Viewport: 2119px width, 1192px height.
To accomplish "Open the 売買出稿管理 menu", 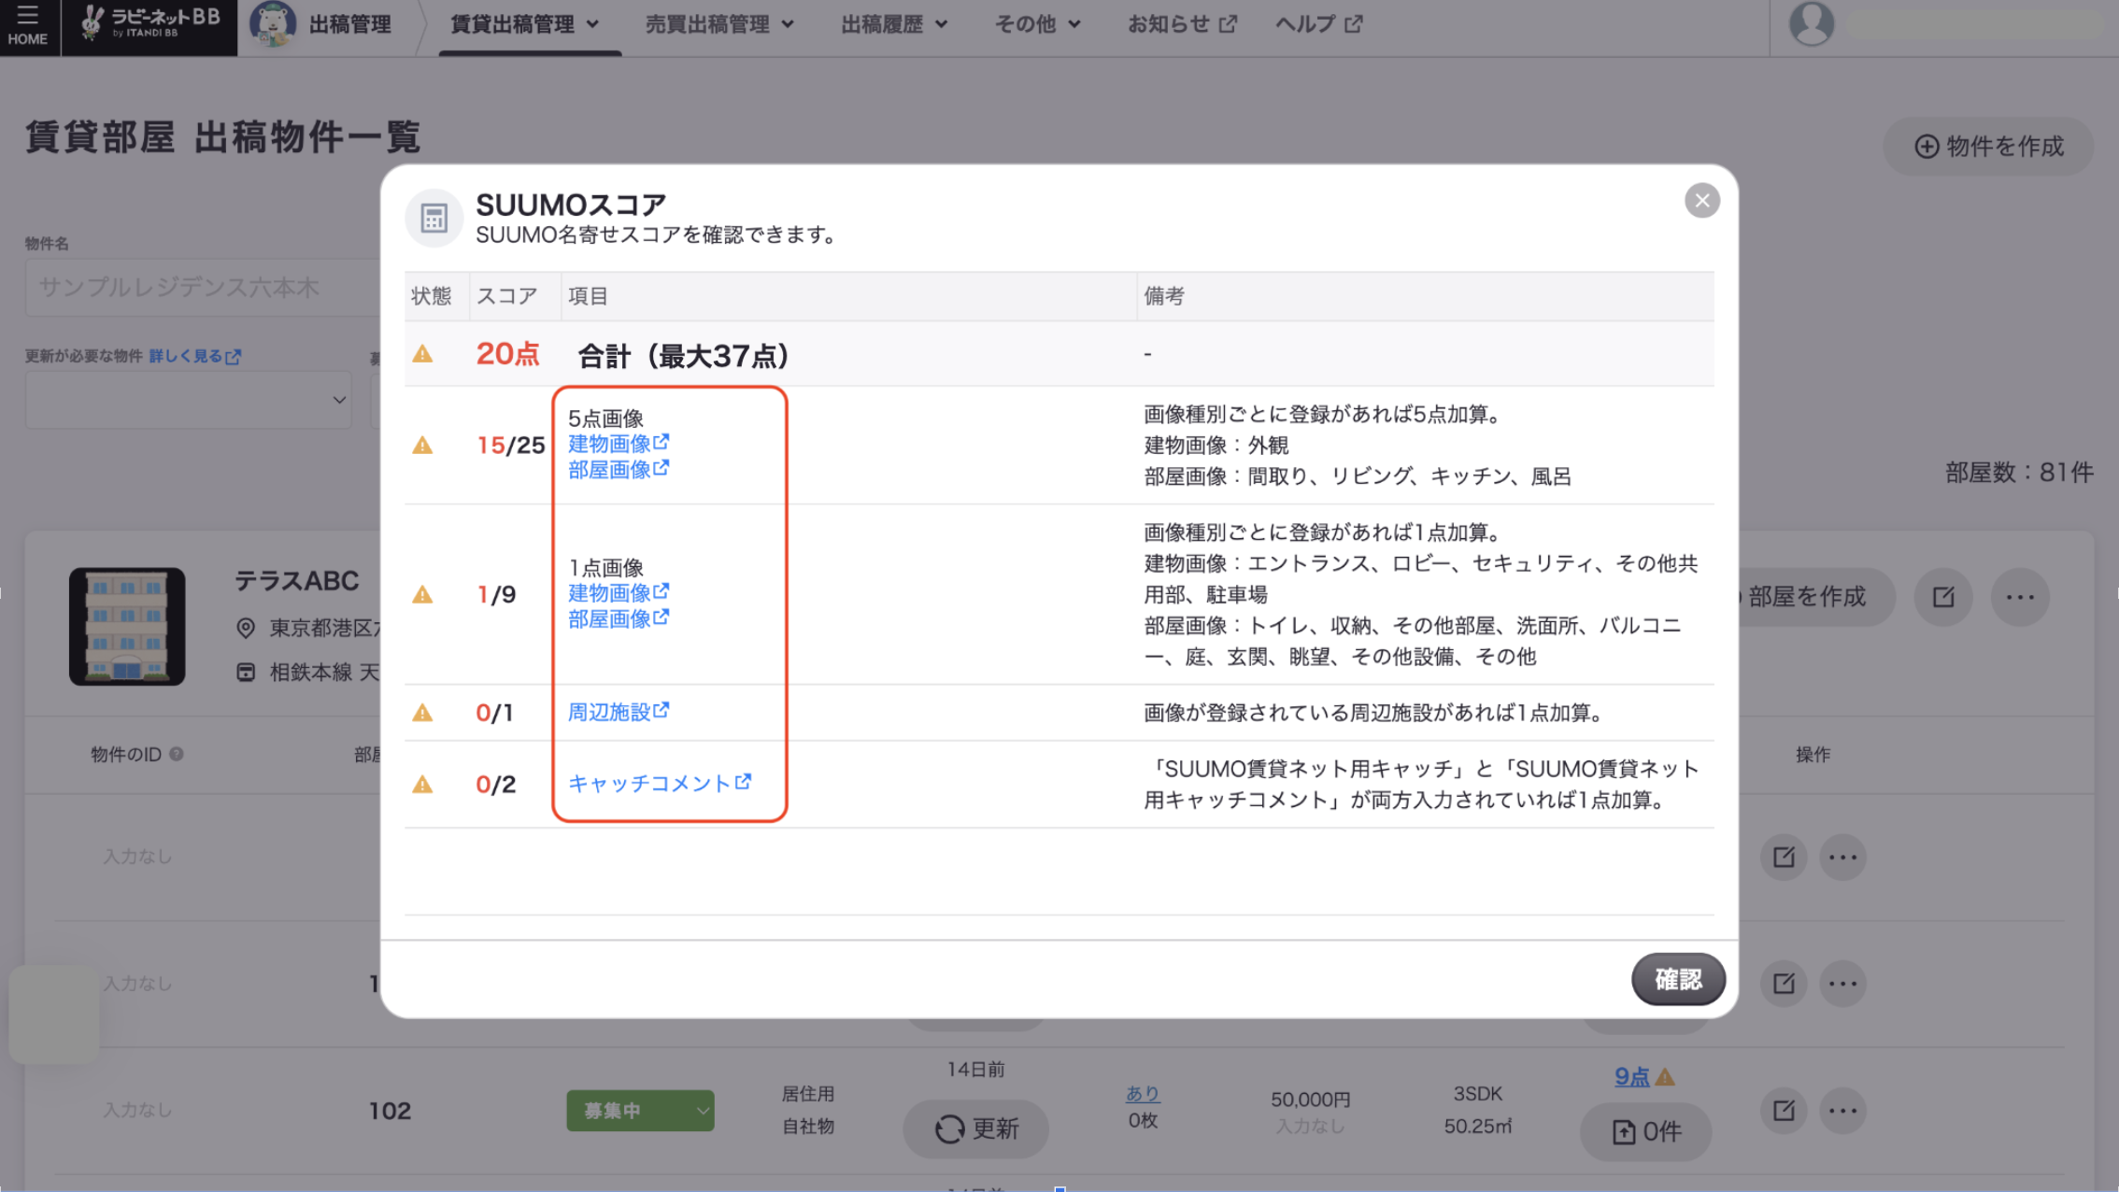I will [x=719, y=24].
